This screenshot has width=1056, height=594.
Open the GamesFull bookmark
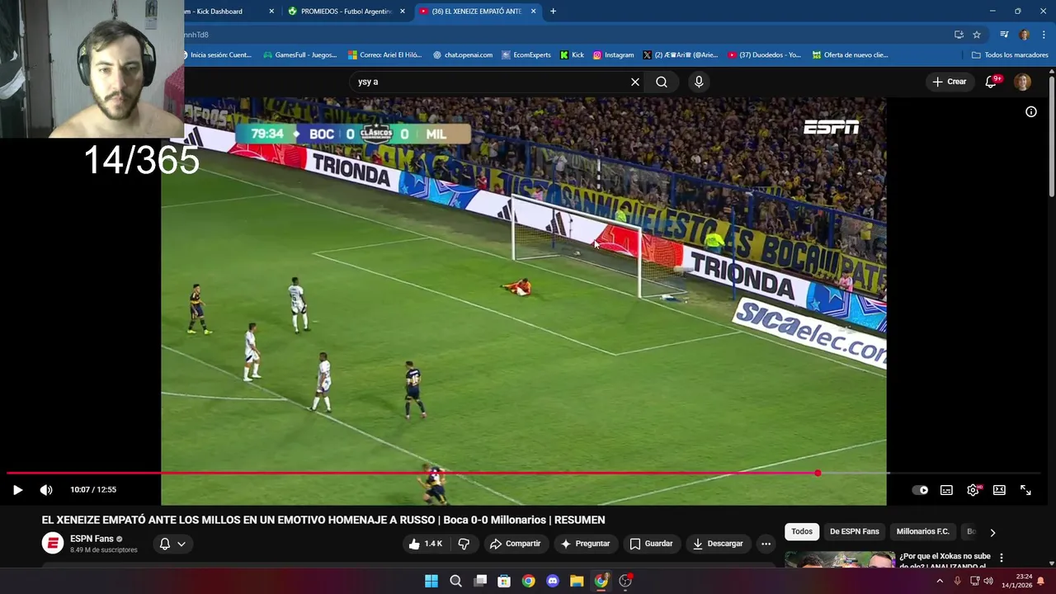click(300, 55)
